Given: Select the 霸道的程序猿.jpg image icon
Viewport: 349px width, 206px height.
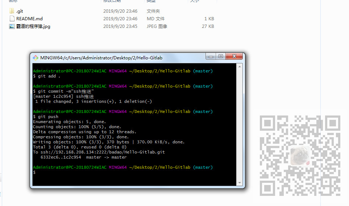Looking at the screenshot, I should (12, 26).
